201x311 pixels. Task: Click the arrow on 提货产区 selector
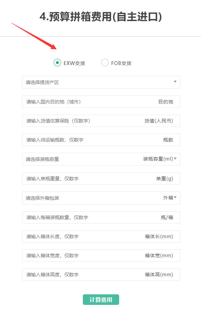click(x=175, y=82)
